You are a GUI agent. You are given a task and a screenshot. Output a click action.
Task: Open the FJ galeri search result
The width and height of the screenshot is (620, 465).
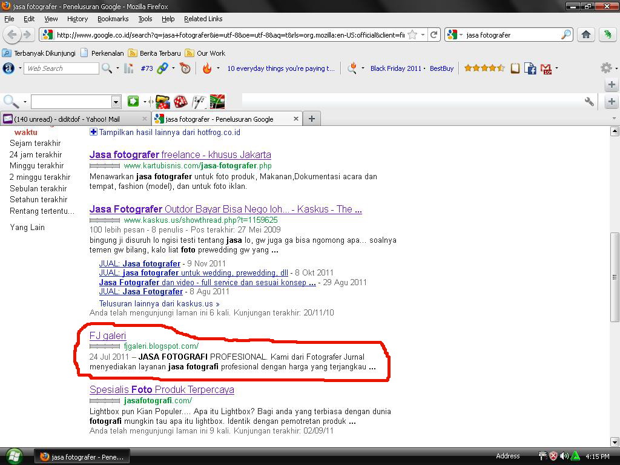(x=108, y=335)
